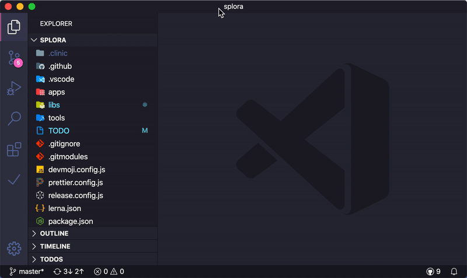
Task: Click the GitHub icon of .github folder
Action: coord(40,66)
